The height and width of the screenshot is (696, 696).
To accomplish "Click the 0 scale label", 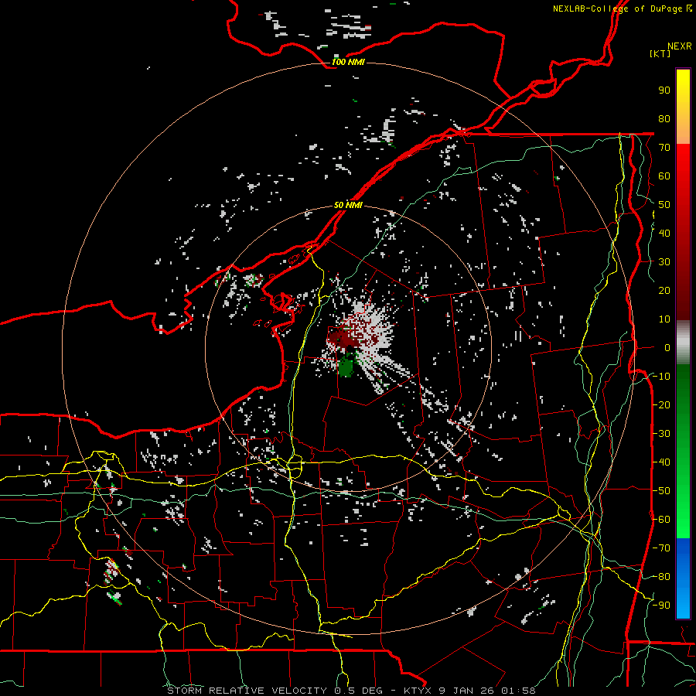I will [x=667, y=347].
